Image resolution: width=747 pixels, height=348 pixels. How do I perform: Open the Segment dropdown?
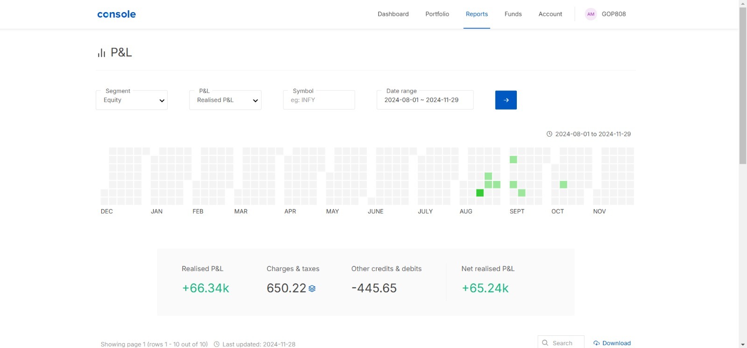tap(132, 100)
